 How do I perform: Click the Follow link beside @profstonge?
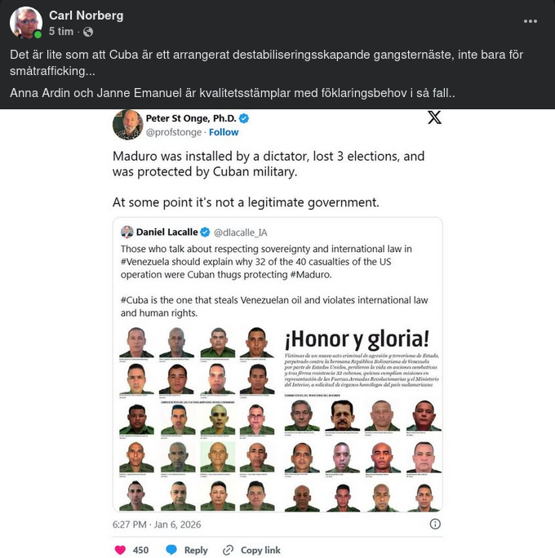pos(224,132)
